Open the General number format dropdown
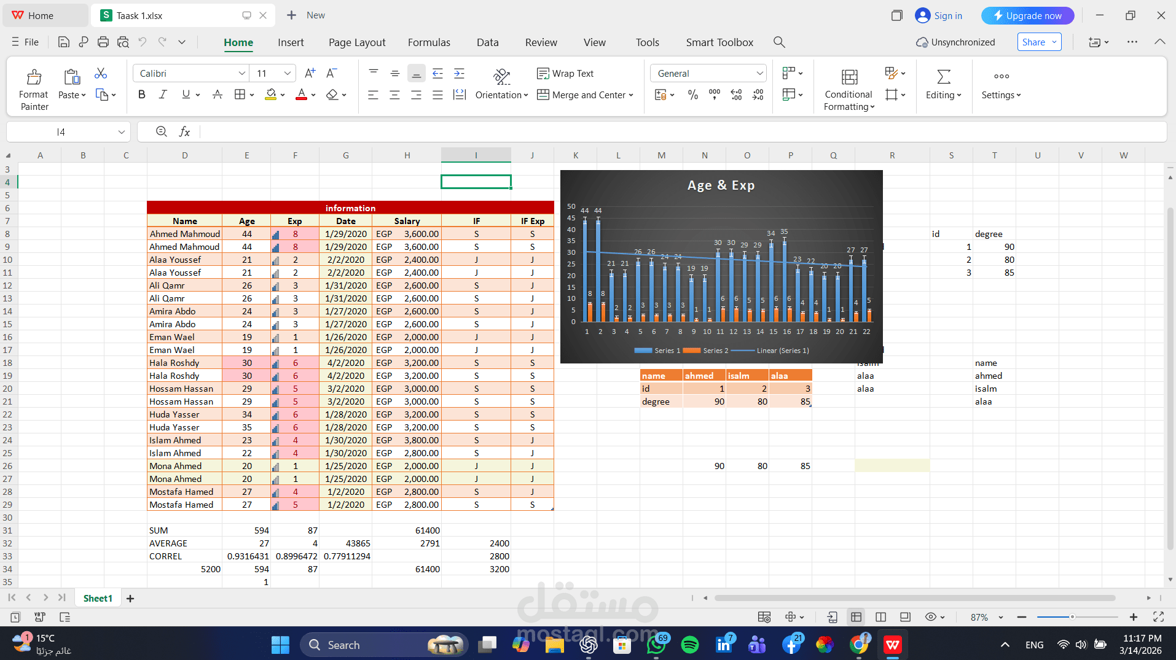 click(760, 72)
